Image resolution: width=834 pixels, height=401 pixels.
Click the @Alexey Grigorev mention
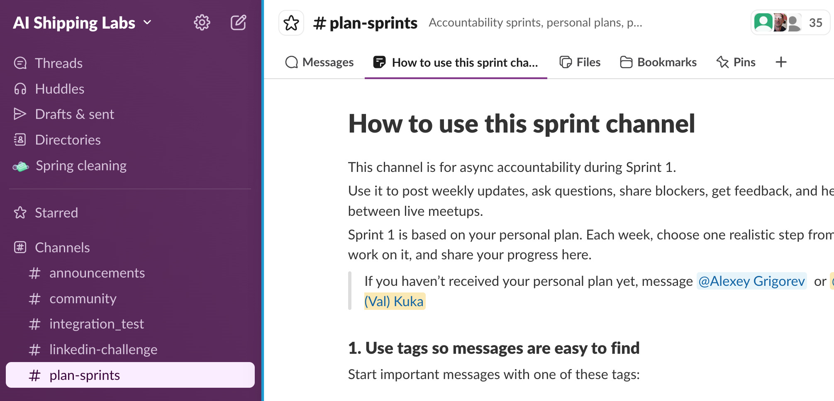[x=751, y=281]
